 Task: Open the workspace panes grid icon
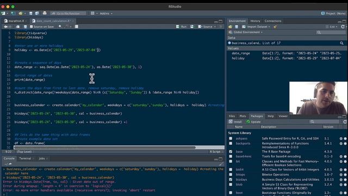[92, 13]
